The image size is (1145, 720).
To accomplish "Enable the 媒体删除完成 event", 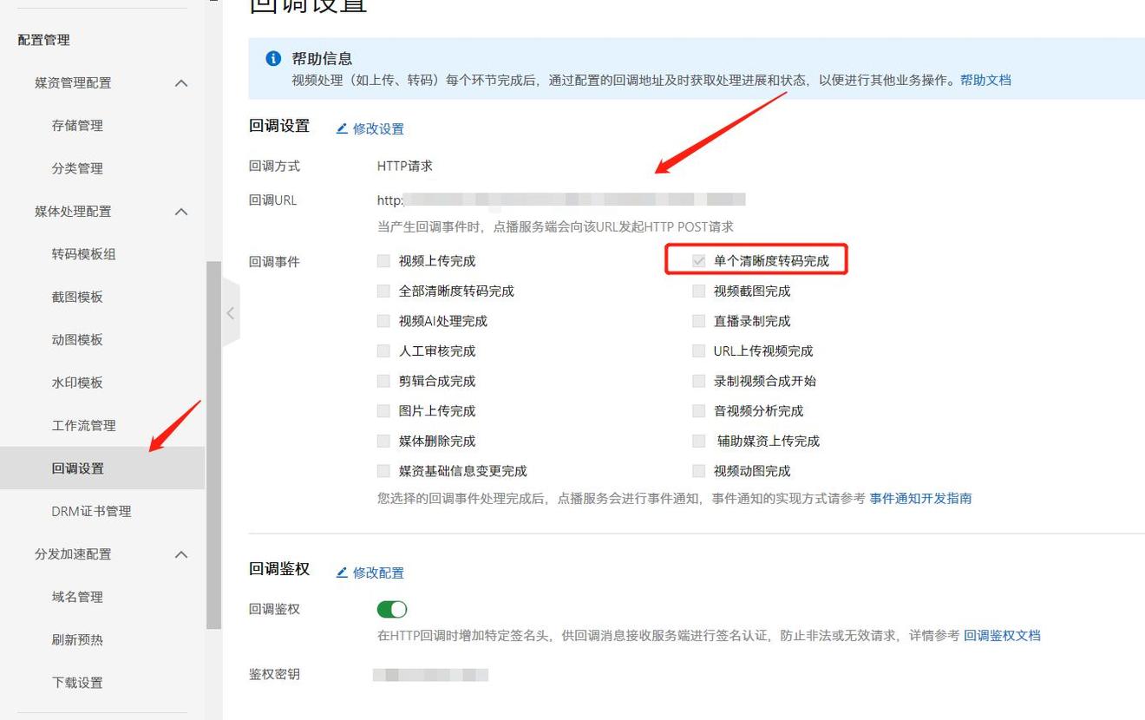I will pyautogui.click(x=383, y=441).
